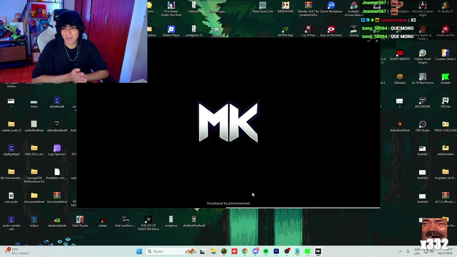Open FERIA CHILE 2026 folder
The image size is (457, 257).
pyautogui.click(x=445, y=126)
